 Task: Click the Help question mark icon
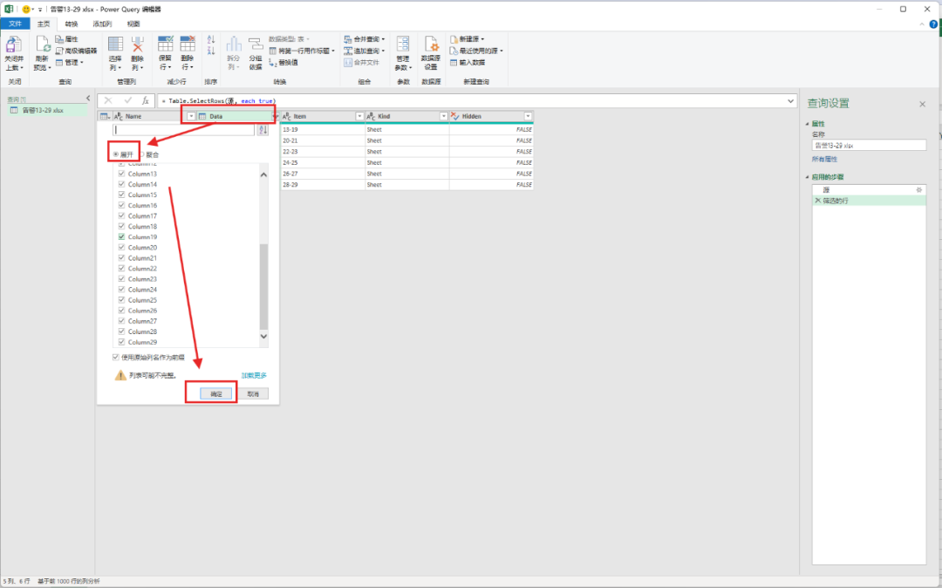933,24
